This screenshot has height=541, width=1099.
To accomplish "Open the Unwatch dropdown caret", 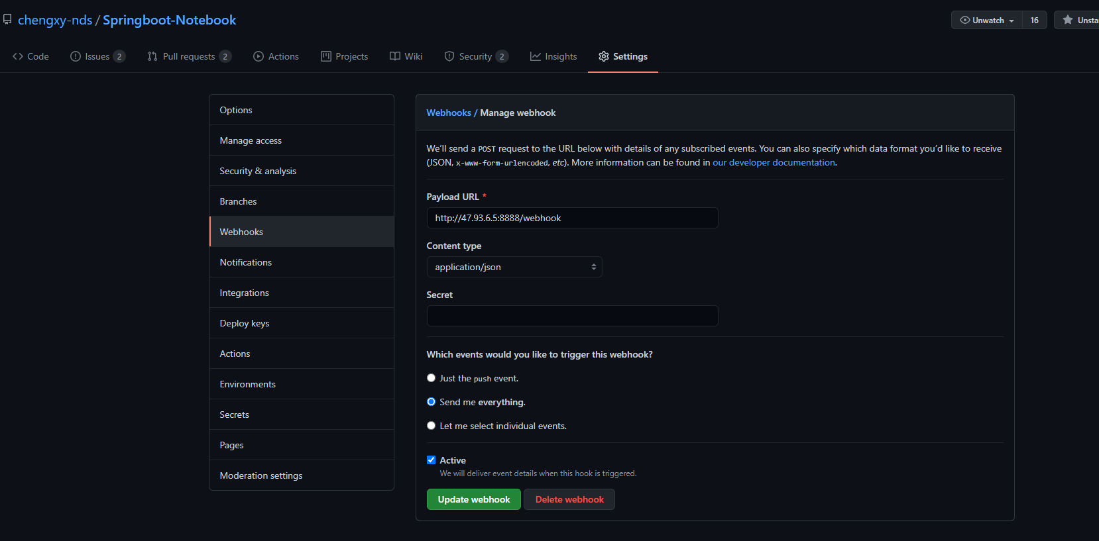I will coord(1012,21).
